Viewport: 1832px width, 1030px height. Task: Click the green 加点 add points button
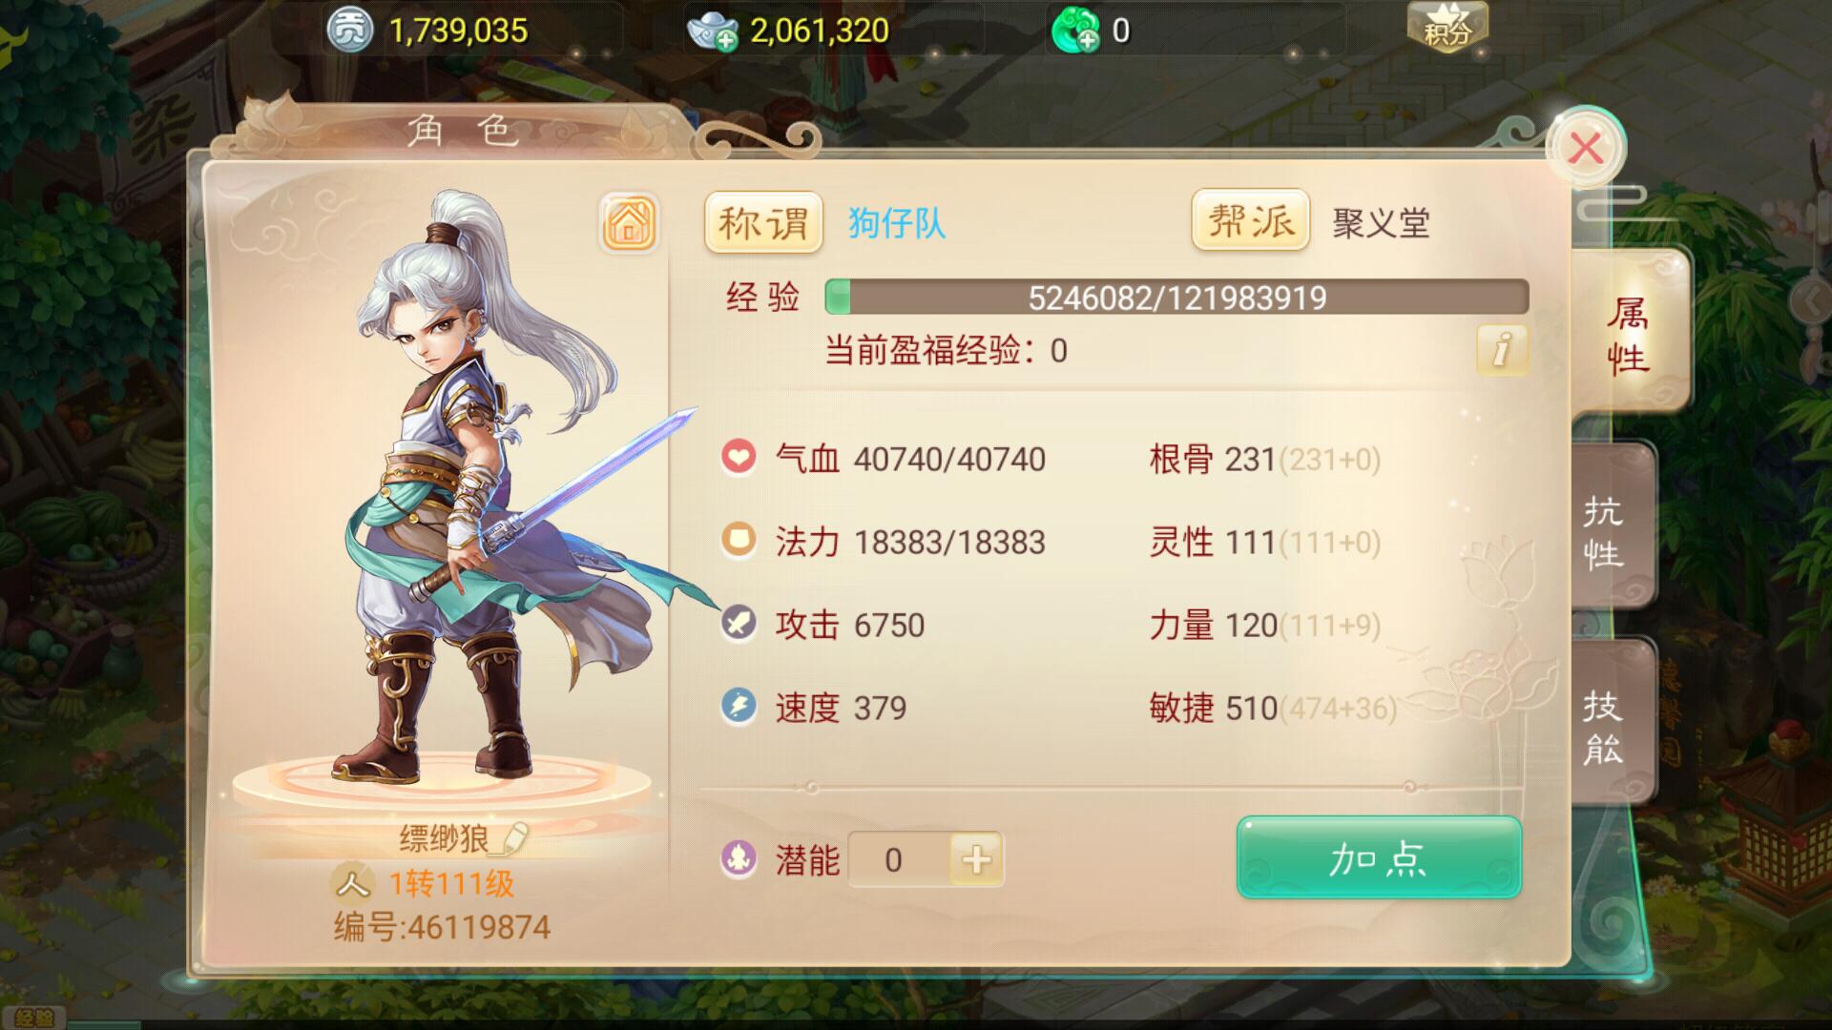[1379, 858]
